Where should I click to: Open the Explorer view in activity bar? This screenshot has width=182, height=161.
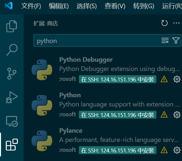click(x=11, y=26)
